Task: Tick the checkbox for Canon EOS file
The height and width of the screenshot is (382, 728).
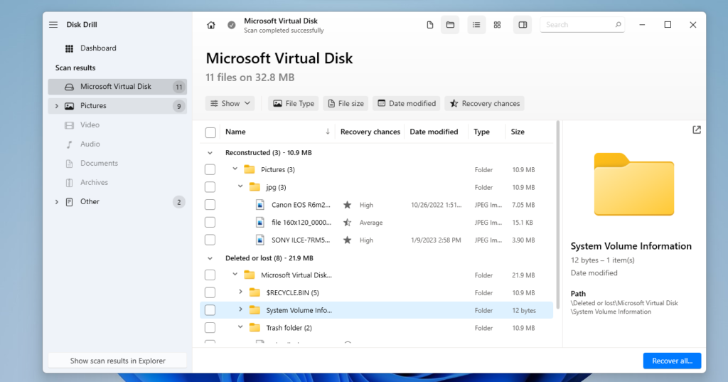Action: click(210, 205)
